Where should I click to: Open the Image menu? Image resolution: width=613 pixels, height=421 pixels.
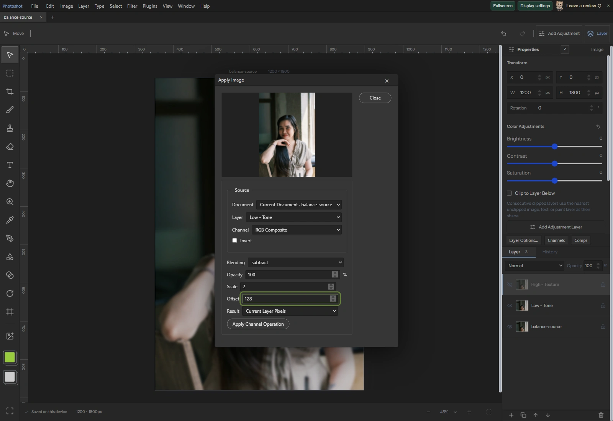point(67,6)
